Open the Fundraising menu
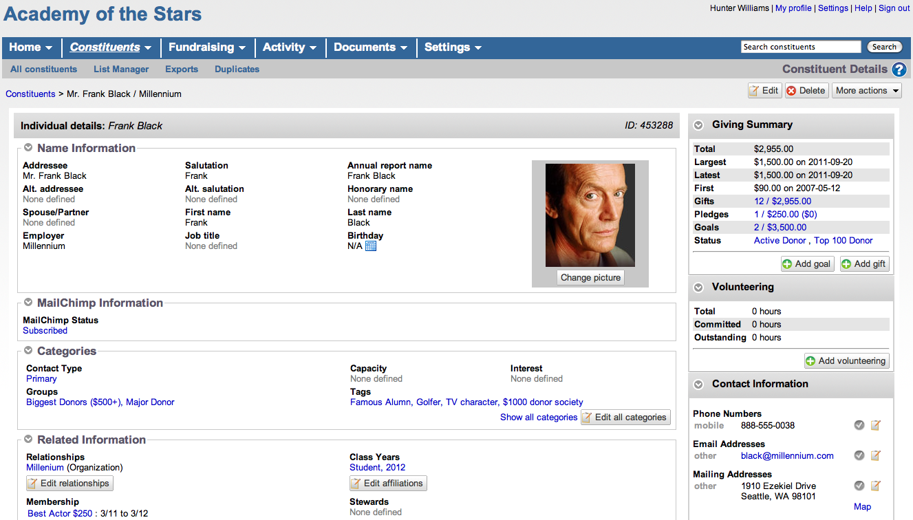Viewport: 913px width, 520px height. pos(207,47)
